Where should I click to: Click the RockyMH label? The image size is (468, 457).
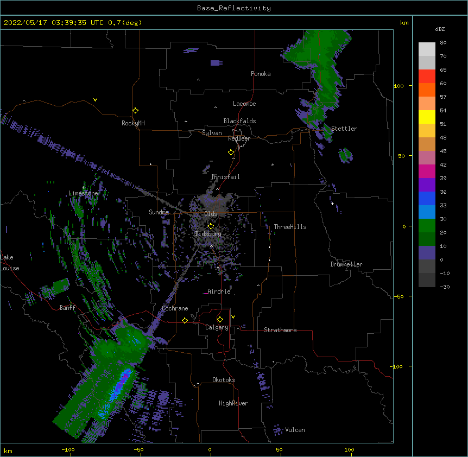click(133, 123)
